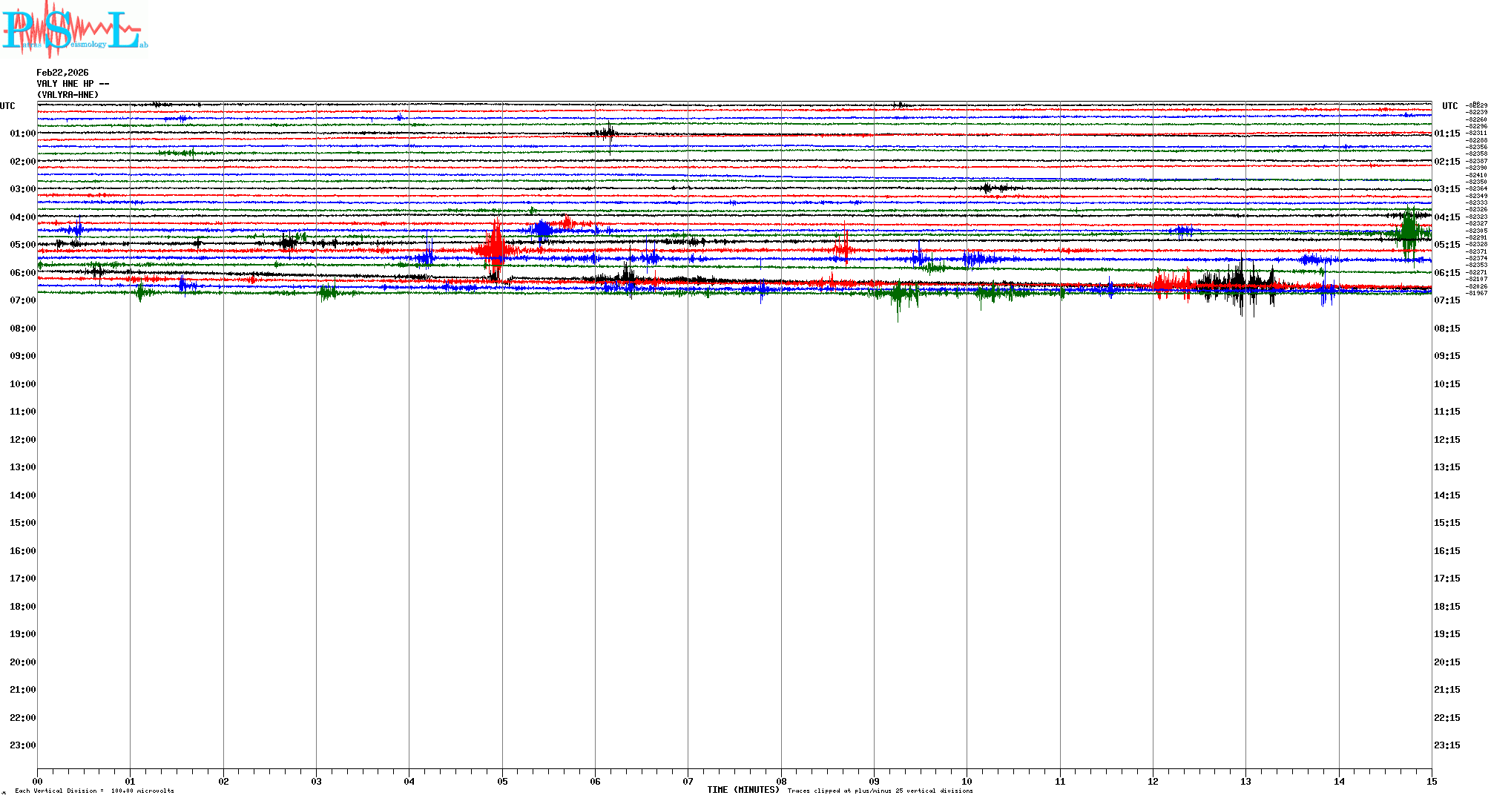Click the 12:00 hour label on left

22,440
